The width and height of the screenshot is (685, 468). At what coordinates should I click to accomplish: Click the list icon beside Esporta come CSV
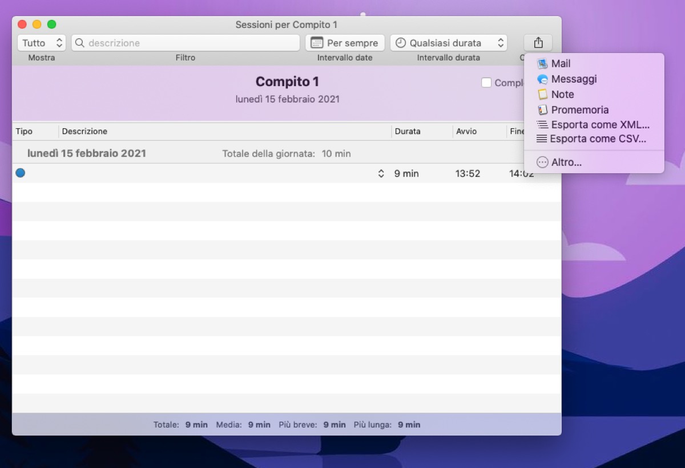pyautogui.click(x=542, y=139)
